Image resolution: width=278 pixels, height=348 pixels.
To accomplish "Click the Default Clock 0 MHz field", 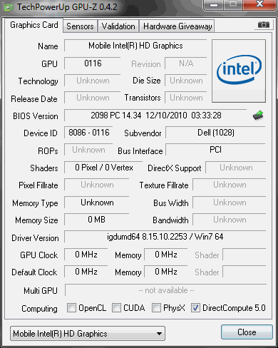I will 86,272.
